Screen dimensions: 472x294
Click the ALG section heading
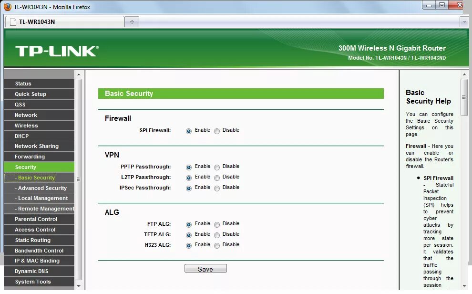coord(112,212)
